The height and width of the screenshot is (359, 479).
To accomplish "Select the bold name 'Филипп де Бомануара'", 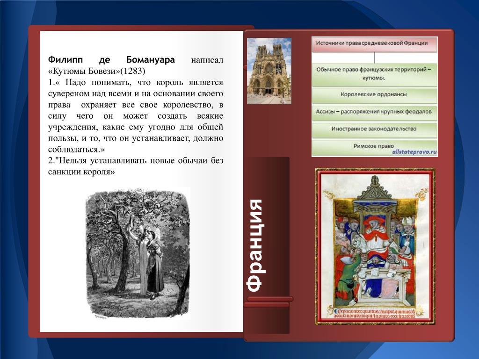I will 111,60.
